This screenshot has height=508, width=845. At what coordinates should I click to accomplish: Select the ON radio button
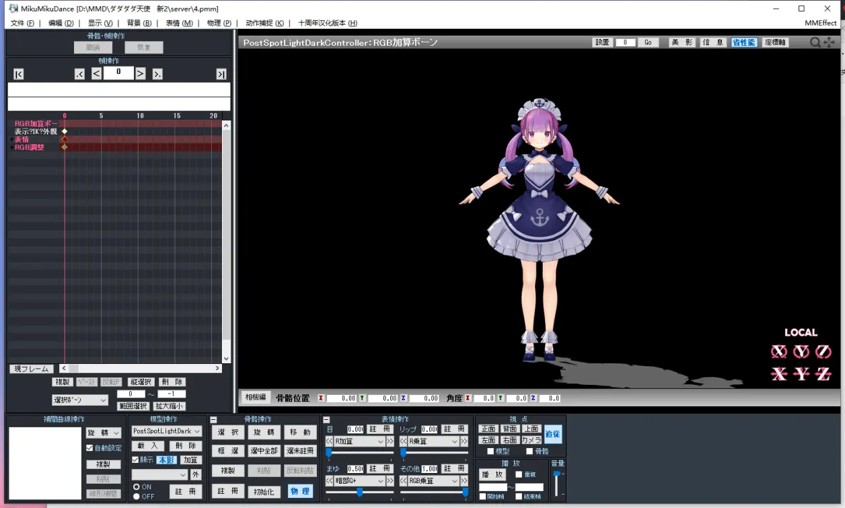[137, 486]
